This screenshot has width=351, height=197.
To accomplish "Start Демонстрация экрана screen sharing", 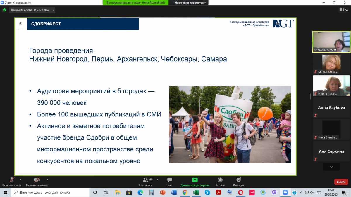I will (195, 182).
